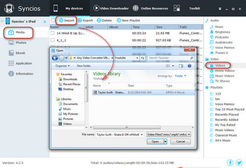The width and height of the screenshot is (246, 168).
Task: Select Music in Audio category
Action: (217, 27)
